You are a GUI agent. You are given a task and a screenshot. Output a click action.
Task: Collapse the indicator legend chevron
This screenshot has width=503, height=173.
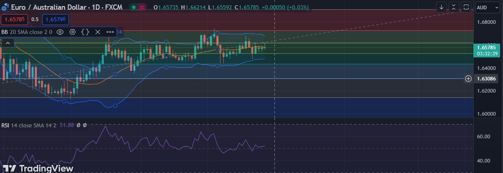(8, 43)
